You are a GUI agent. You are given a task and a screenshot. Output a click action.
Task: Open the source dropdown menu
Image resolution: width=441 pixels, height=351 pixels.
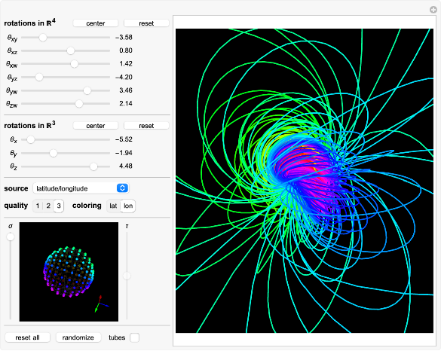[81, 188]
